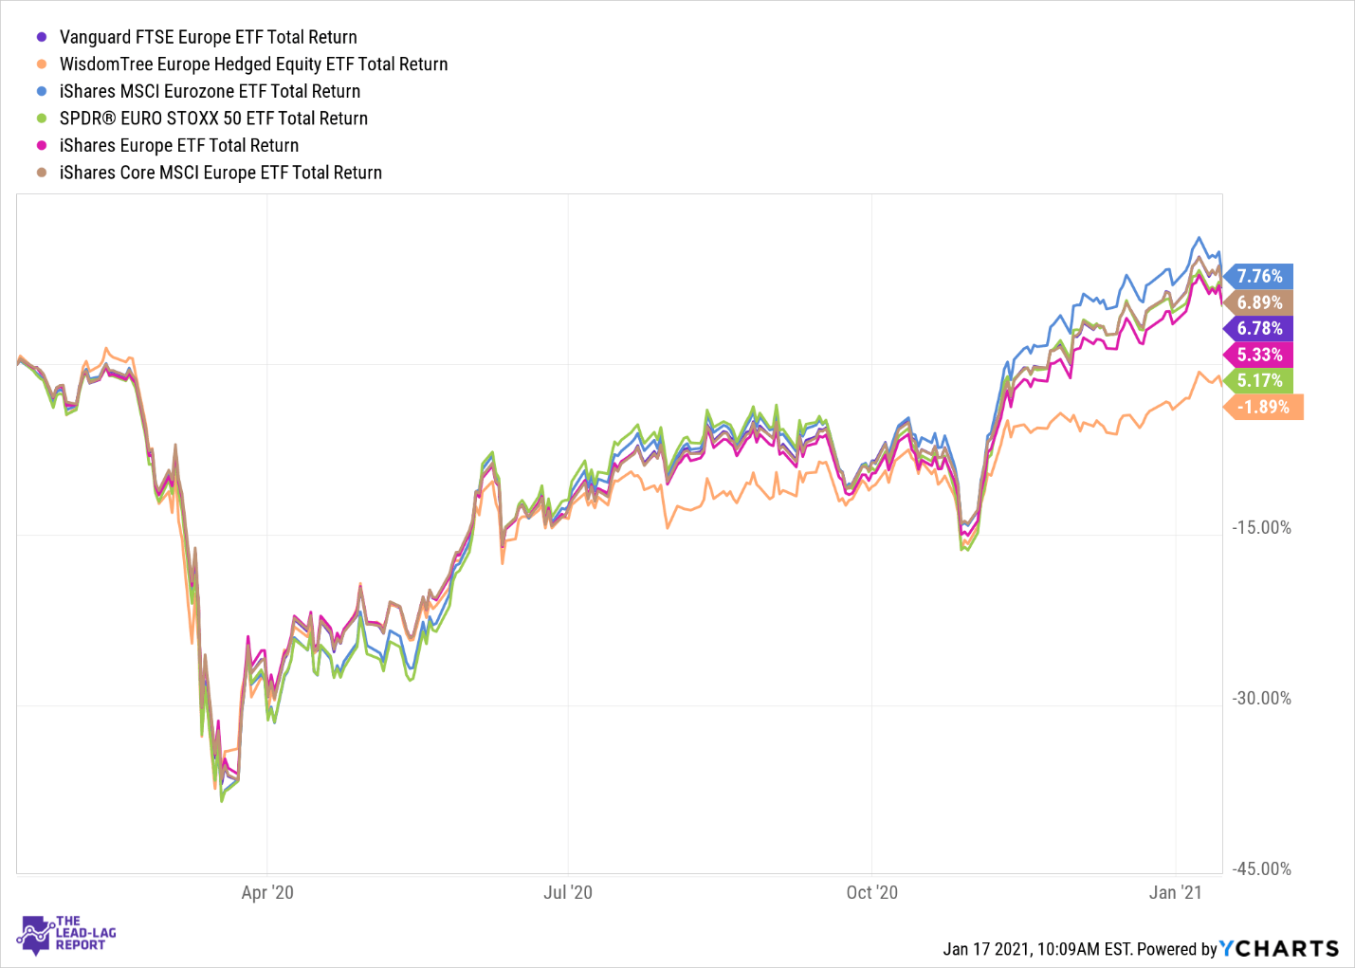Click the green SPDR EURO STOXX 50 legend dot
The width and height of the screenshot is (1355, 968).
coord(42,119)
